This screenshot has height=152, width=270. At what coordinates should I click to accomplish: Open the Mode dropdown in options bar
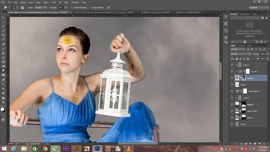[40, 8]
